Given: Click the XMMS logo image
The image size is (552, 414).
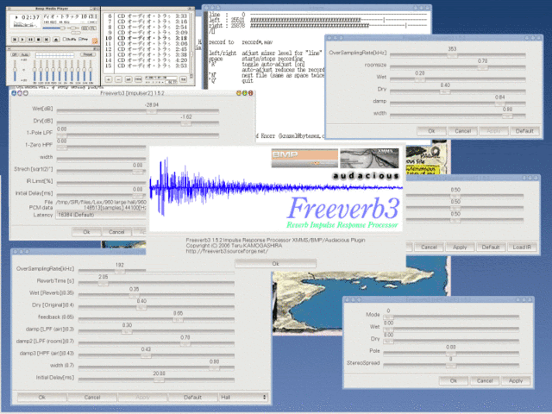Looking at the screenshot, I should coord(372,156).
